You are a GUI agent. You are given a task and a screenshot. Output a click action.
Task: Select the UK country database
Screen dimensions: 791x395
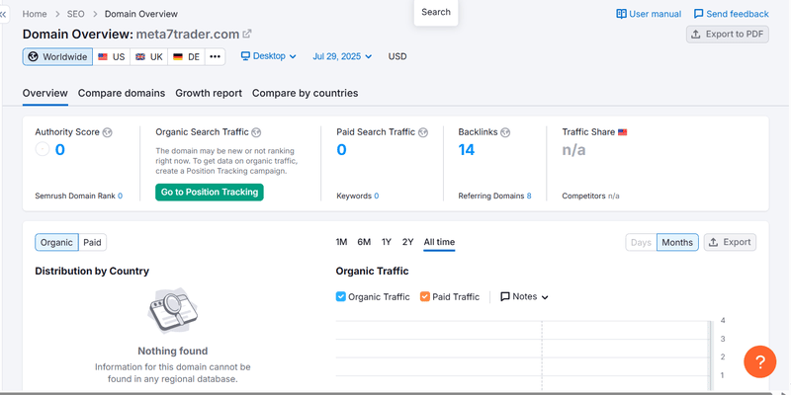click(149, 57)
